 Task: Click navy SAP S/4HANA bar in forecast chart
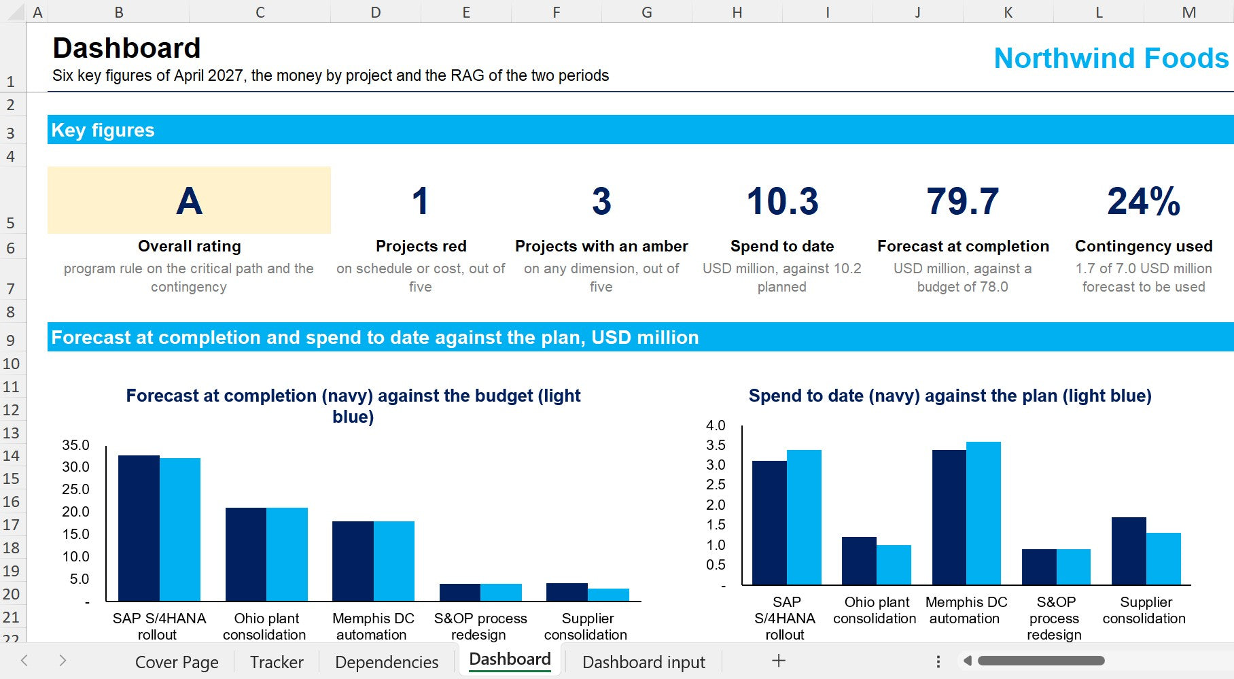point(139,528)
